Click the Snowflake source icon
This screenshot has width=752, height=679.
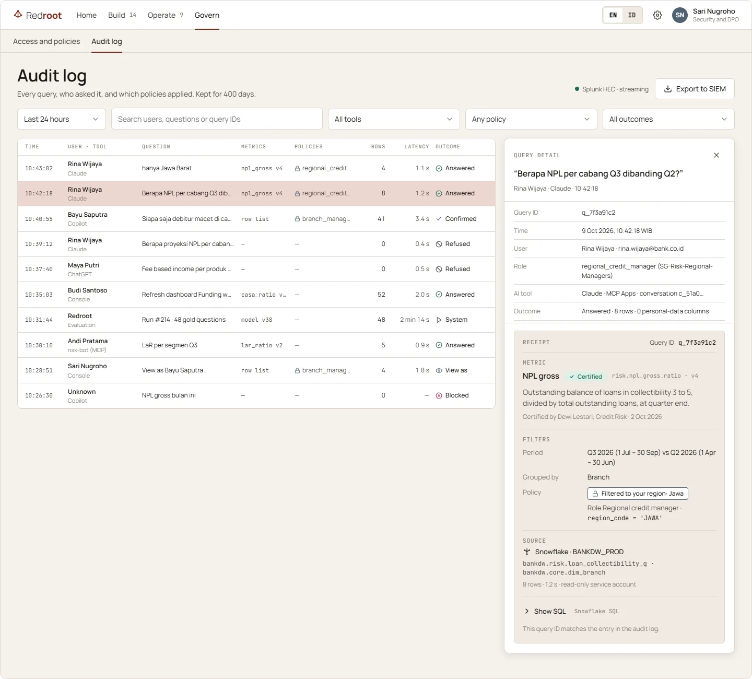point(527,552)
